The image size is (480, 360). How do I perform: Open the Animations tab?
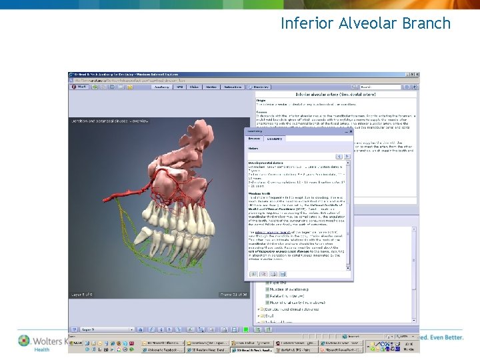(233, 87)
